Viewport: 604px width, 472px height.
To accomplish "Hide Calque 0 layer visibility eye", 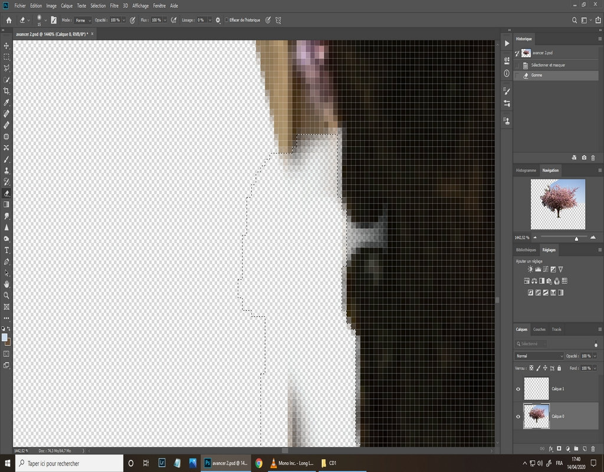I will tap(518, 416).
